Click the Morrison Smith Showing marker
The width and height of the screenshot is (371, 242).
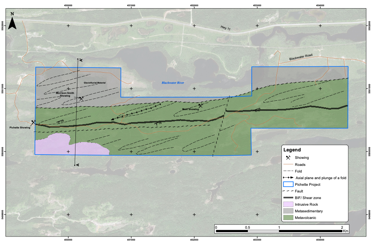pos(81,99)
